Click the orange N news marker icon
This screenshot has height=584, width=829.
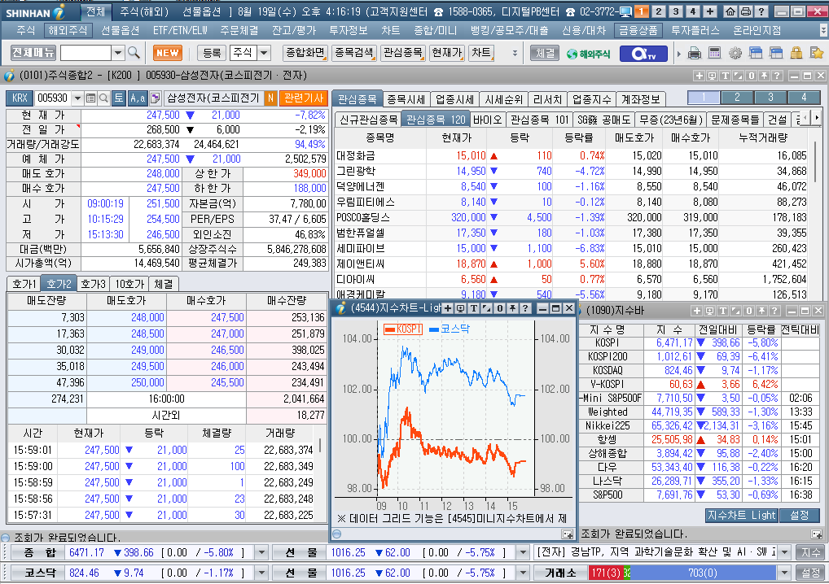(270, 98)
